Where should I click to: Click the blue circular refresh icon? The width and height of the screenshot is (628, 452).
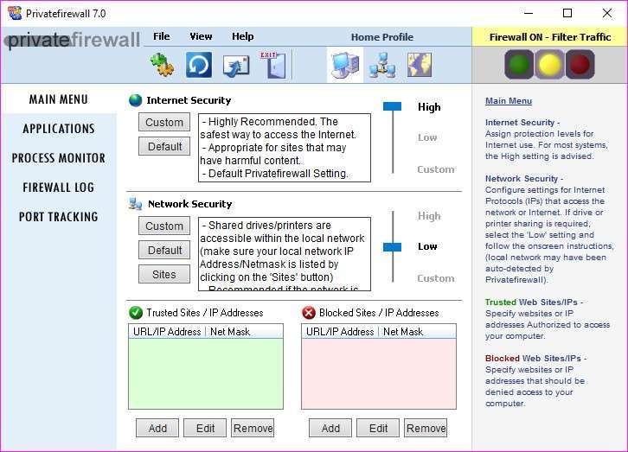[199, 65]
